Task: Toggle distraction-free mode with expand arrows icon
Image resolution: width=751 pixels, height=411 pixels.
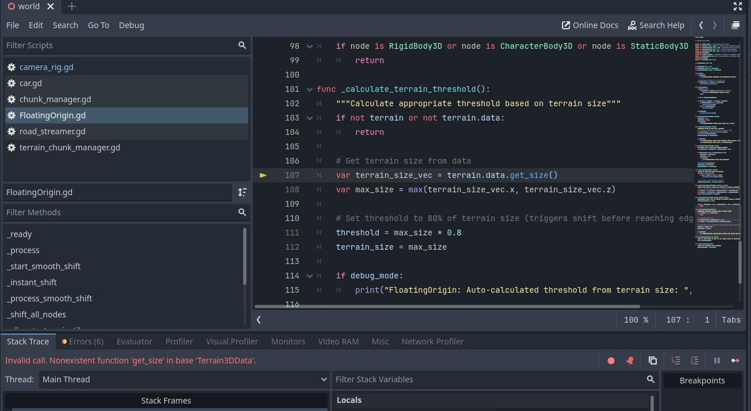Action: [x=738, y=6]
